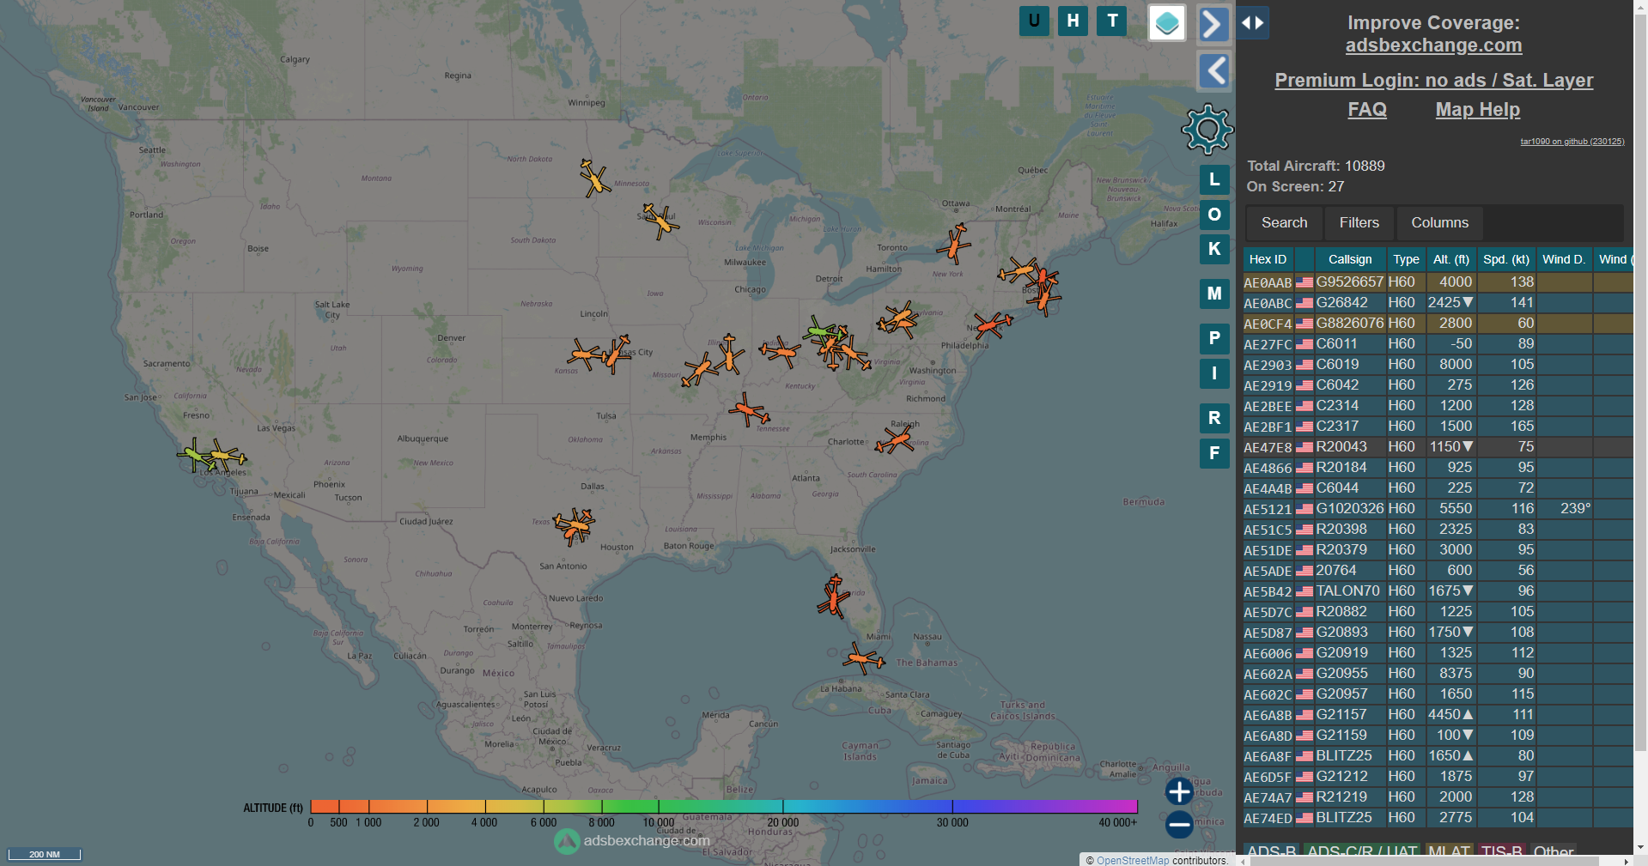Toggle the U filter button

1034,21
